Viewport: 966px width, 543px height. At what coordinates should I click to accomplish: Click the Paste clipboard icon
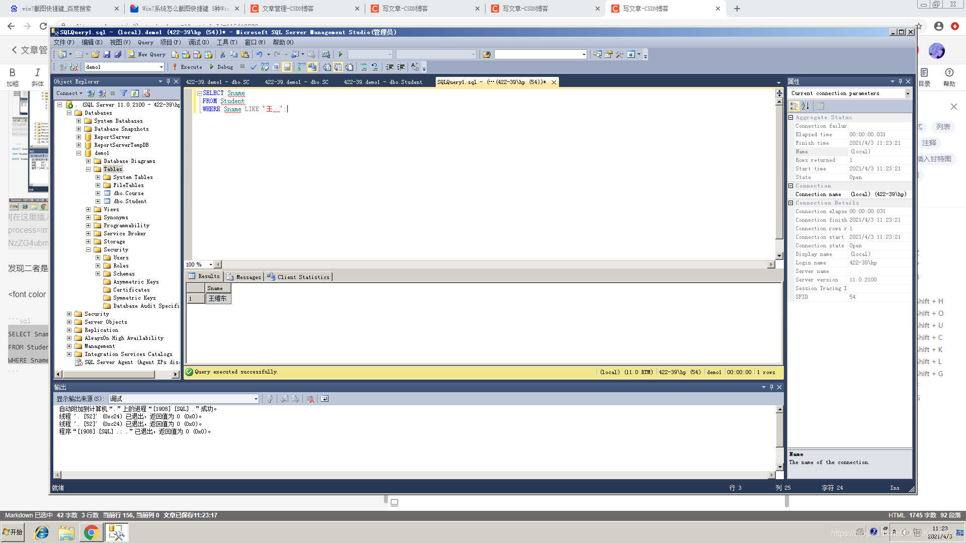[x=245, y=54]
